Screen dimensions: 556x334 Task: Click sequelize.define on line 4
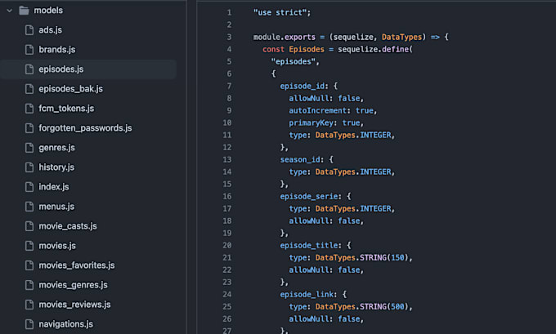(374, 49)
